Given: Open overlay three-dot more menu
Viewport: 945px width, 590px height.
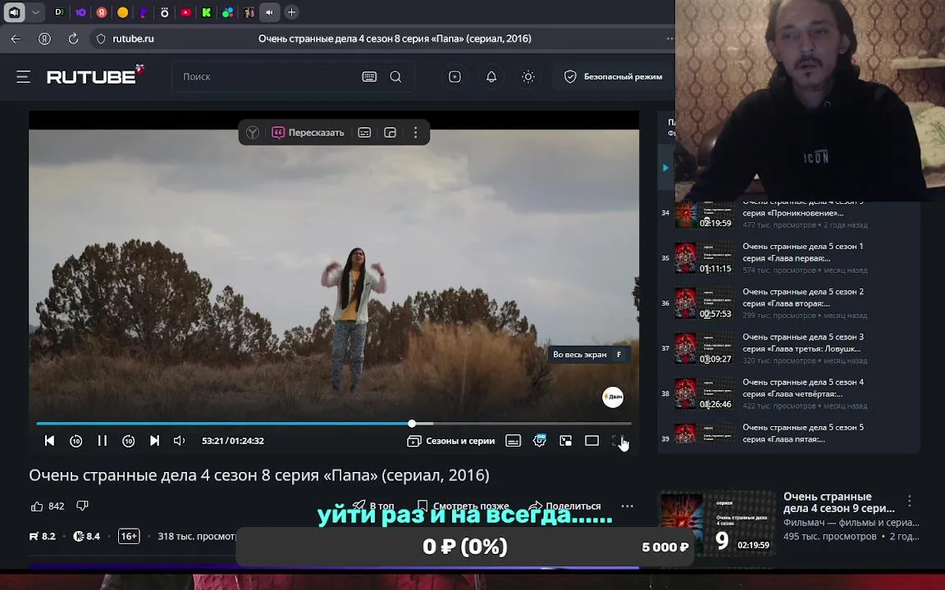Looking at the screenshot, I should (415, 133).
